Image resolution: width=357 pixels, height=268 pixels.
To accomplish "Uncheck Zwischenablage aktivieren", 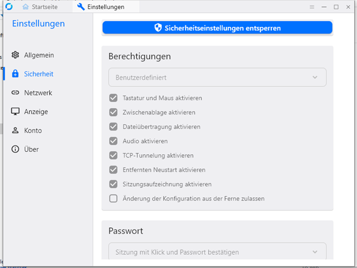I will point(113,113).
